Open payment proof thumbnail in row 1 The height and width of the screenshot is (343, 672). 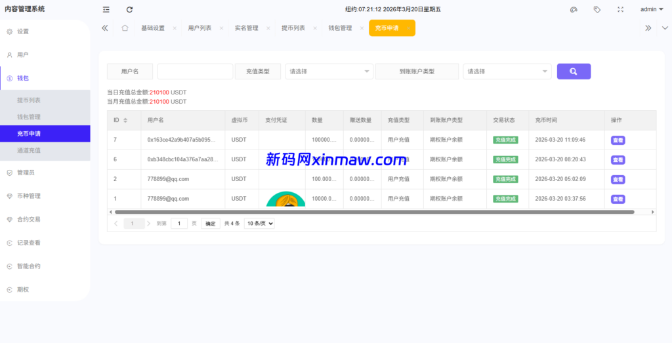tap(286, 199)
